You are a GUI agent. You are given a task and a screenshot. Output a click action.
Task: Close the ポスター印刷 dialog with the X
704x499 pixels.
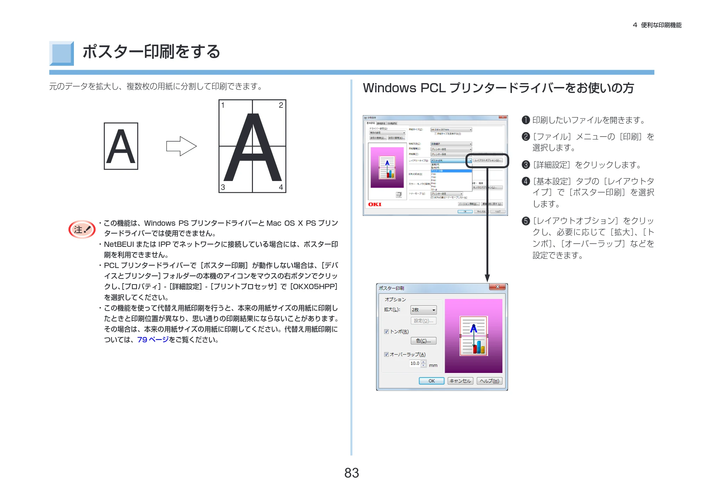[497, 287]
